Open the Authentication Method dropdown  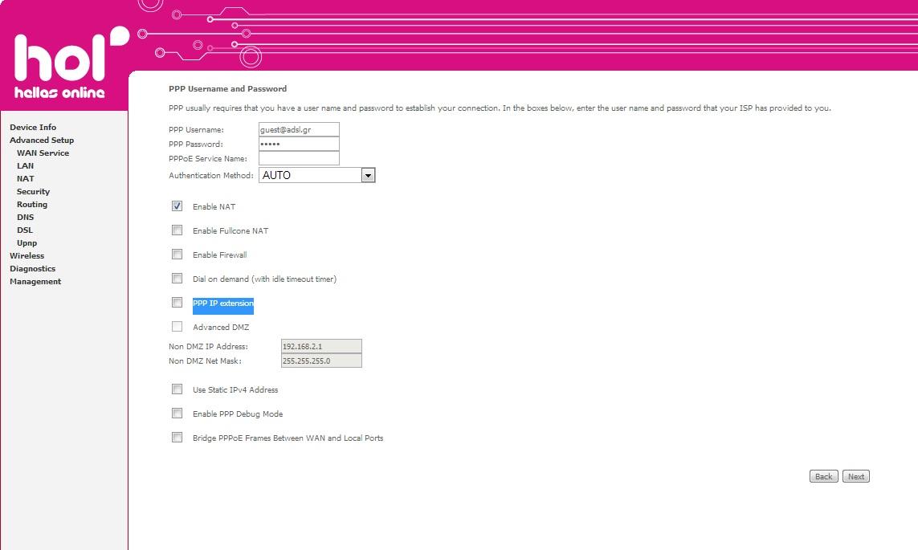368,175
